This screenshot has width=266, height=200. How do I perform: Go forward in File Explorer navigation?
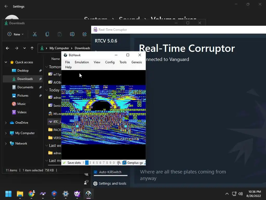click(x=16, y=48)
